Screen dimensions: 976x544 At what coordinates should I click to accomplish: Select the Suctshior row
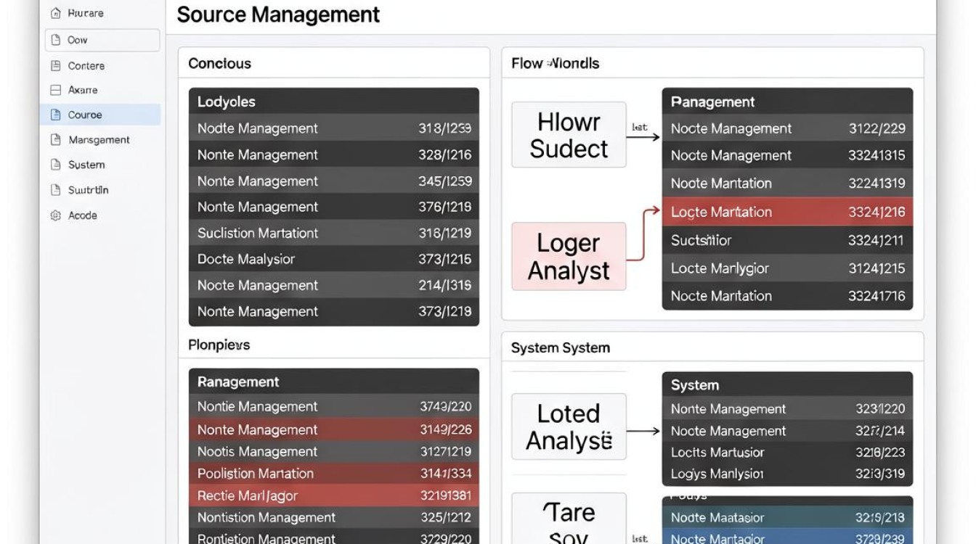click(788, 240)
